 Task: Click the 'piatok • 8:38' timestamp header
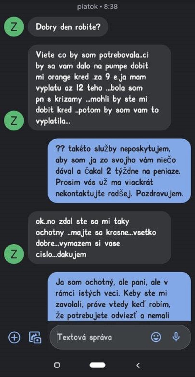tap(97, 7)
